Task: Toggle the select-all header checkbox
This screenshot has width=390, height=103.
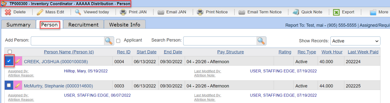Action: pos(10,52)
